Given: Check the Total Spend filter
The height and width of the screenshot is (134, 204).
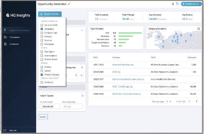Looking at the screenshot, I should (x=42, y=52).
